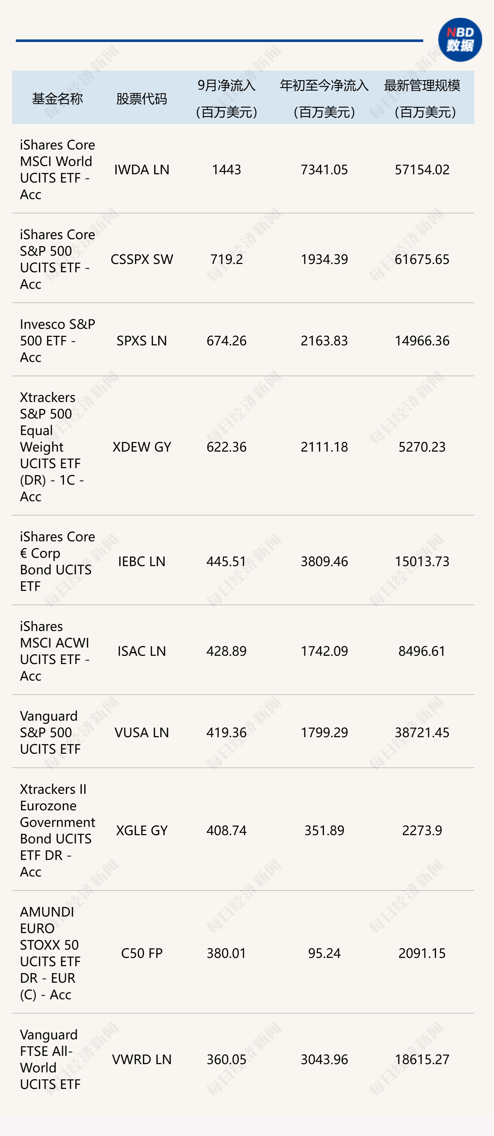This screenshot has height=1136, width=494.
Task: Click the 股票代码 column header
Action: 141,98
